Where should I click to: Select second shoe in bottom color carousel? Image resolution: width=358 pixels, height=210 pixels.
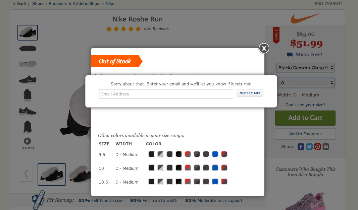[x=80, y=174]
